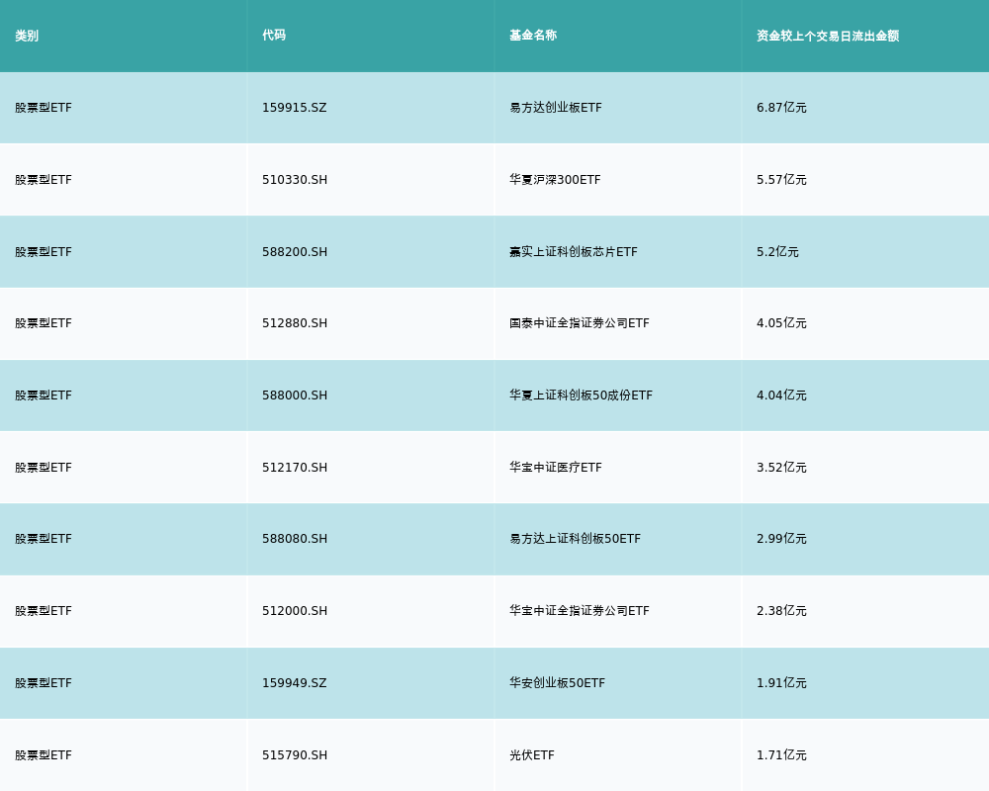Click 股票型ETF in the 159915.SZ row
The width and height of the screenshot is (989, 791).
tap(44, 108)
